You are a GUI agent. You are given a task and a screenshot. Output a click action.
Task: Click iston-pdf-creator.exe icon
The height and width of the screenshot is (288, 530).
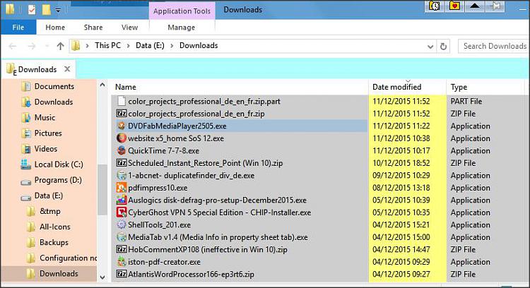[122, 262]
